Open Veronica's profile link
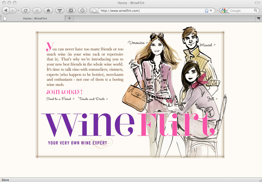This screenshot has height=182, width=262. coord(138,43)
